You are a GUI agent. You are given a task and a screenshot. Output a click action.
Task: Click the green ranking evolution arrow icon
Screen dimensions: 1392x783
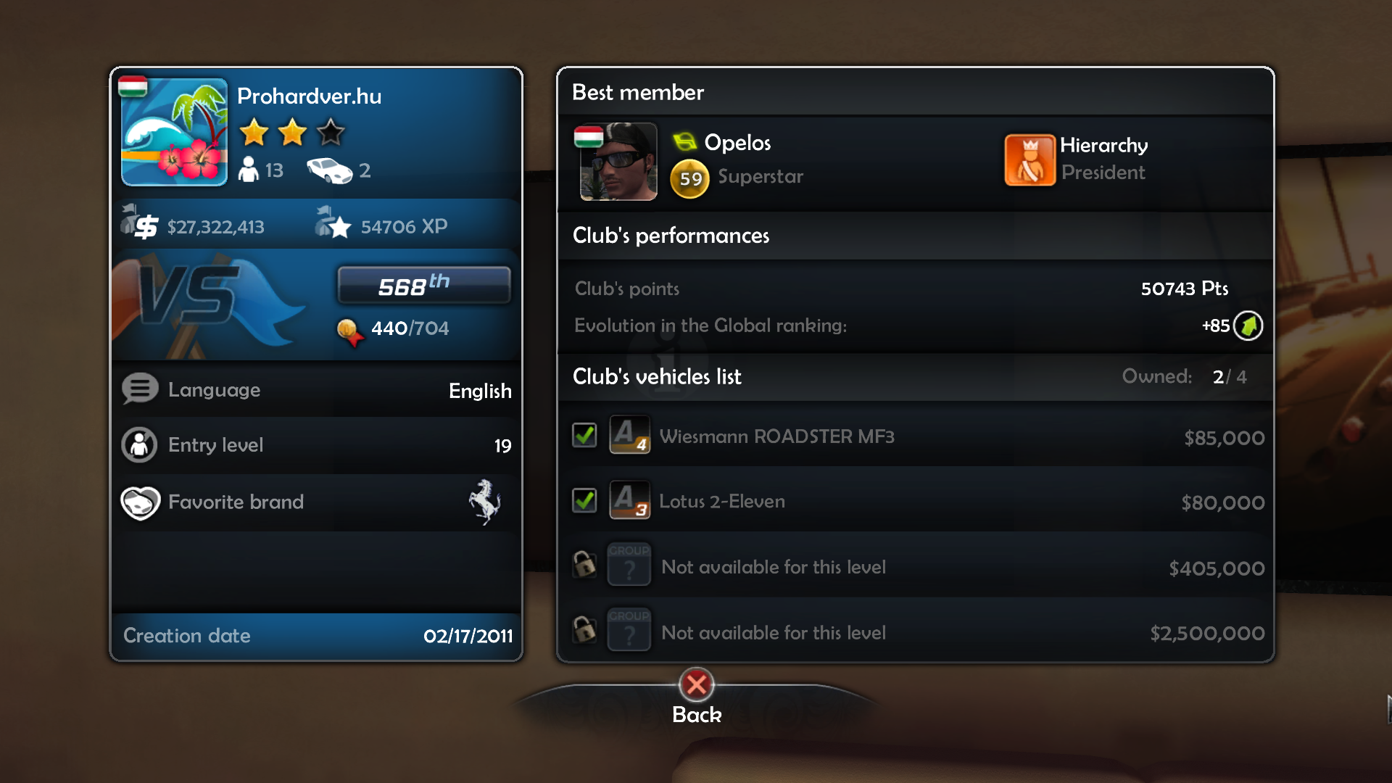pos(1248,326)
